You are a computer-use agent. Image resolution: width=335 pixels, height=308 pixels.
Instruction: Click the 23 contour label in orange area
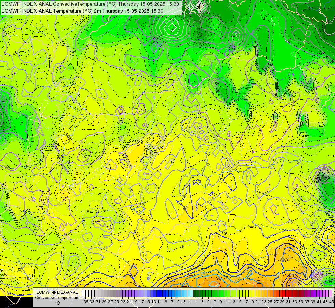292,275
